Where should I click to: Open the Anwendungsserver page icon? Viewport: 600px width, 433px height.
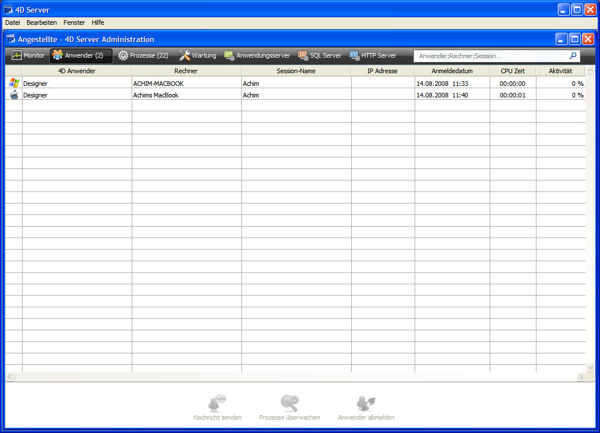(x=229, y=56)
